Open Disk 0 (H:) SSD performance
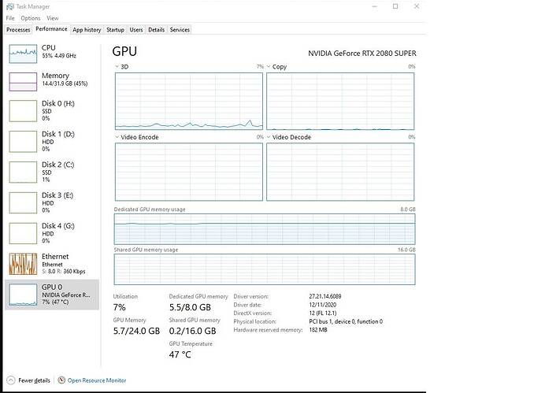The image size is (534, 393). click(23, 110)
